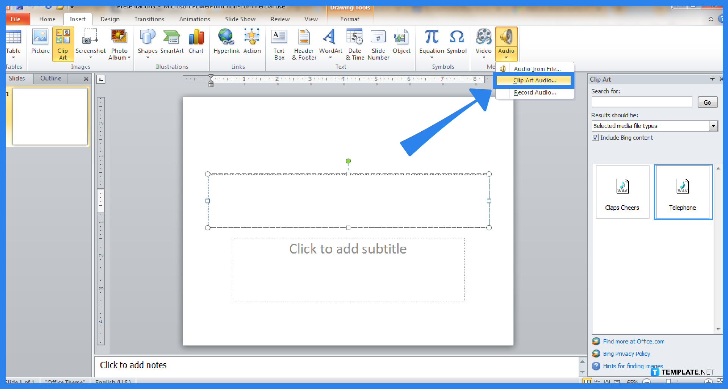Open Find more at Office.com

pos(634,341)
